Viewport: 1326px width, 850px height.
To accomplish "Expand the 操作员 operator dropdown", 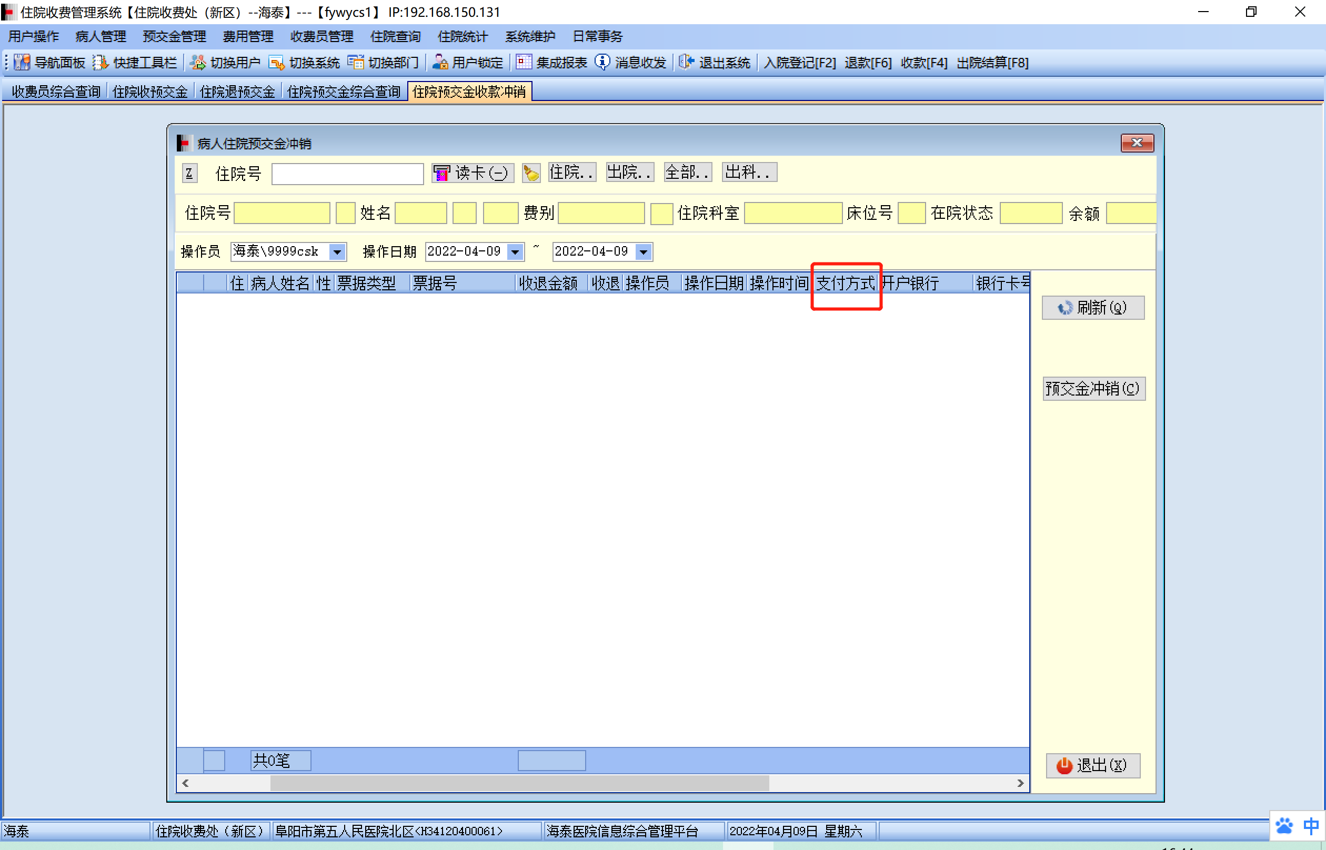I will pyautogui.click(x=337, y=252).
